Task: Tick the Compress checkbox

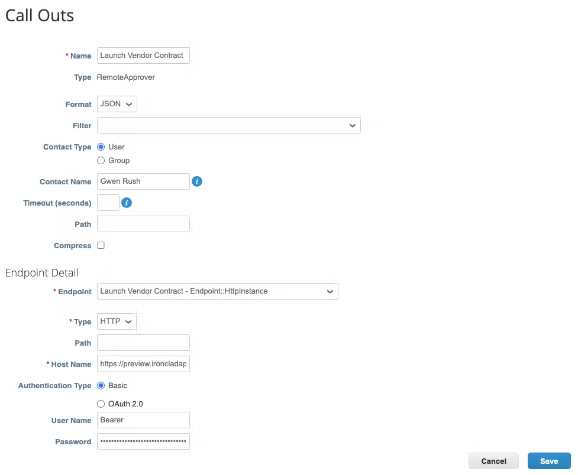Action: [101, 245]
